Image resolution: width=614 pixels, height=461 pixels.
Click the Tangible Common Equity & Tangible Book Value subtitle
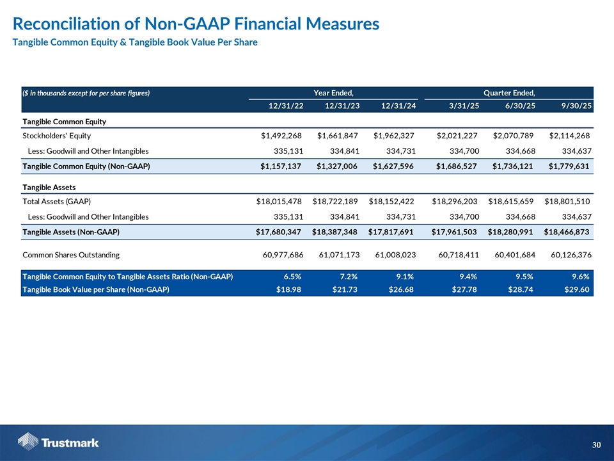(134, 42)
